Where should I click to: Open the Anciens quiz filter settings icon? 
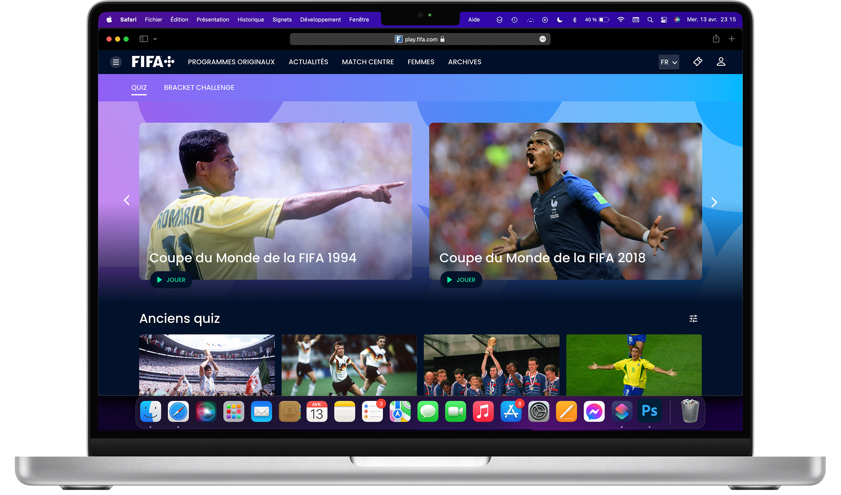pos(693,319)
